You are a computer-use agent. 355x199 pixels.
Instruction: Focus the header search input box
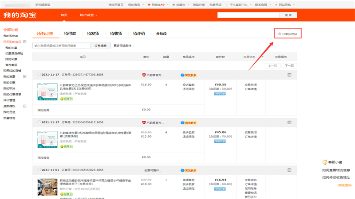[x=248, y=15]
